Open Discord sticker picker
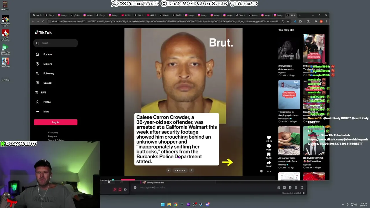The height and width of the screenshot is (208, 370). click(x=290, y=187)
